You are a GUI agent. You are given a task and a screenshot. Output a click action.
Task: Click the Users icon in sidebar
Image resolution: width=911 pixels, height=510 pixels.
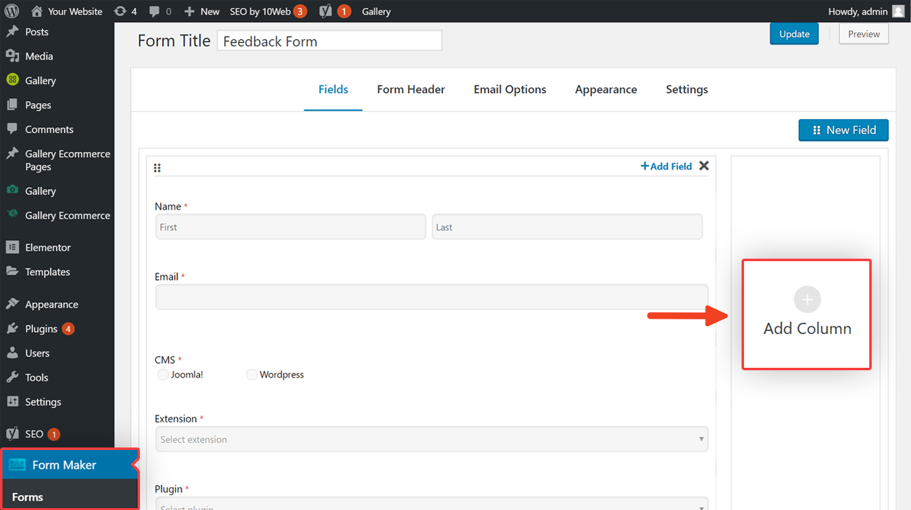point(12,353)
